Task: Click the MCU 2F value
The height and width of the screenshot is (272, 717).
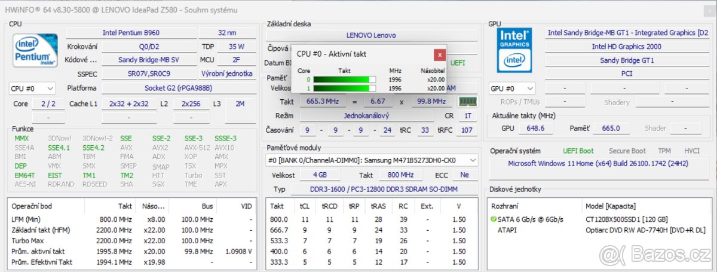Action: tap(236, 60)
